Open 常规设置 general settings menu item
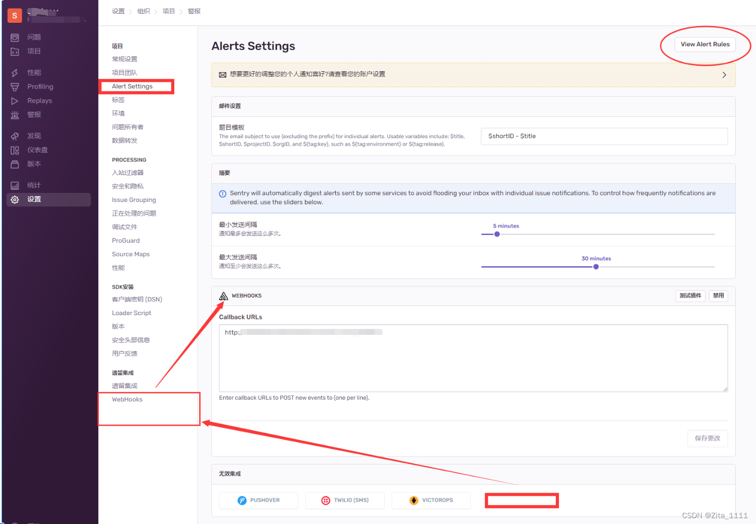The image size is (756, 524). pyautogui.click(x=124, y=59)
